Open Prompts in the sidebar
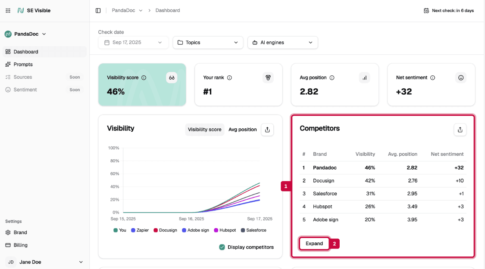This screenshot has height=269, width=485. [44, 64]
